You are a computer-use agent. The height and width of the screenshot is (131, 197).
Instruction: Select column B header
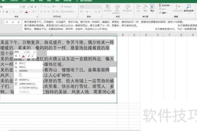coord(123,35)
